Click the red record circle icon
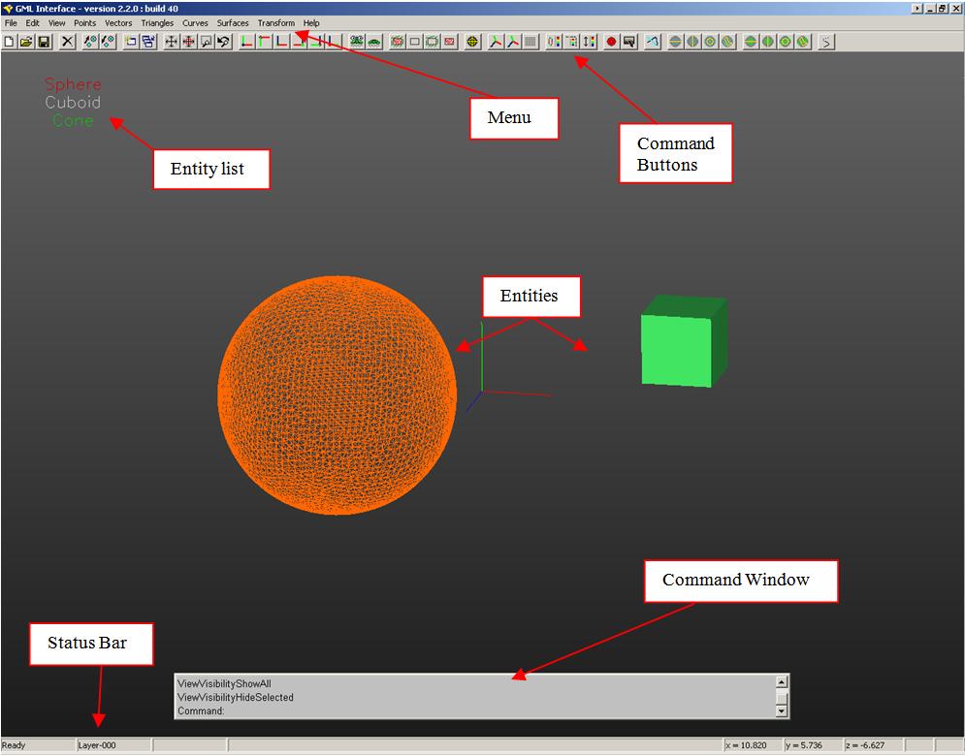 point(612,42)
